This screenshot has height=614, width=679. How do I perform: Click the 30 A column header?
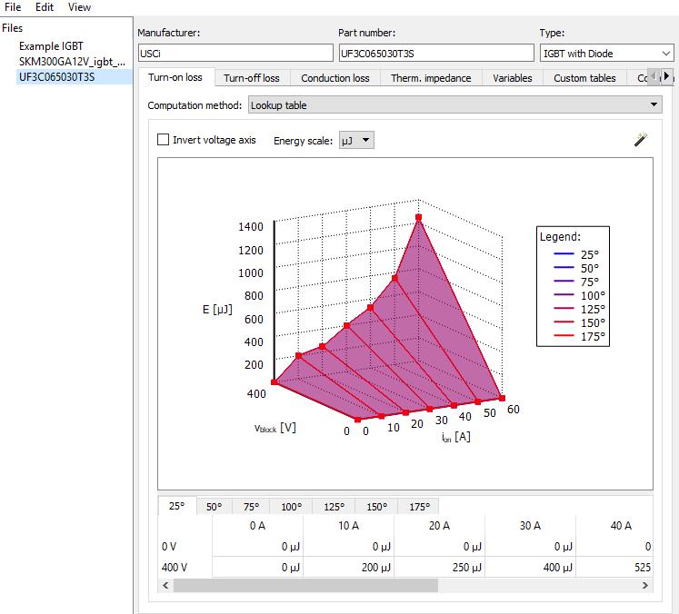click(531, 526)
